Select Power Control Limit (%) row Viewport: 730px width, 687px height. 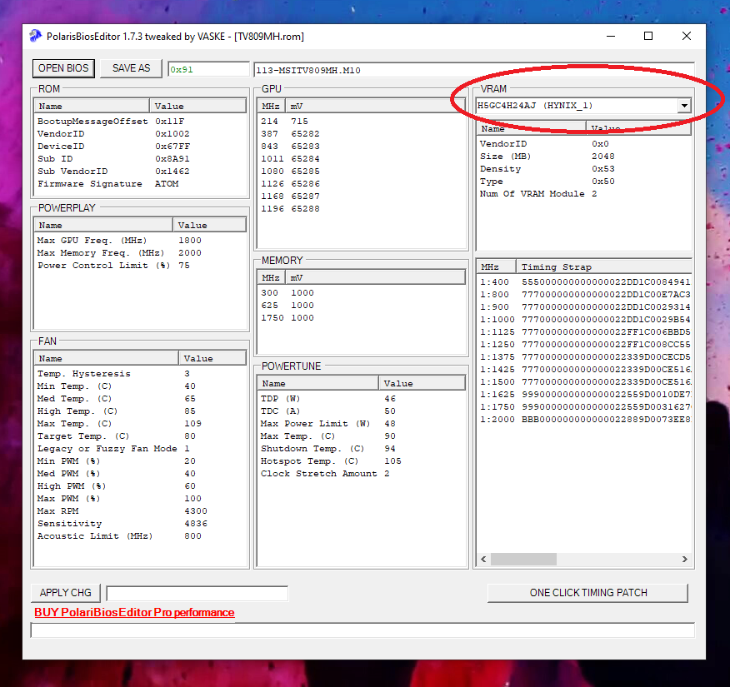click(x=140, y=266)
